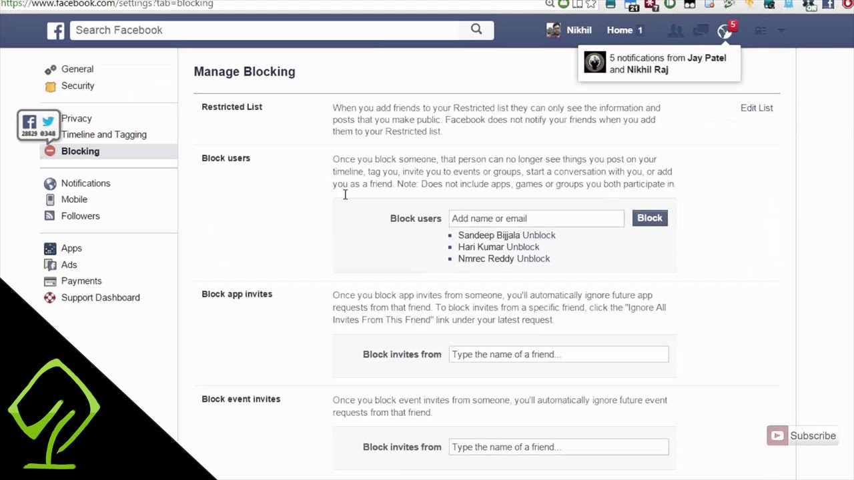Click the Payments card icon
This screenshot has height=480, width=854.
point(50,281)
